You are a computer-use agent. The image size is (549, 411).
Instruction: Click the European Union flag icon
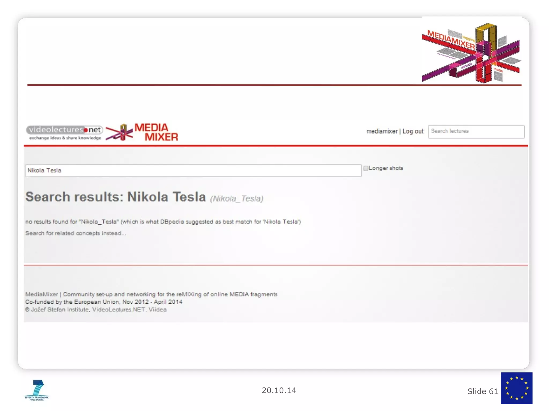[516, 388]
